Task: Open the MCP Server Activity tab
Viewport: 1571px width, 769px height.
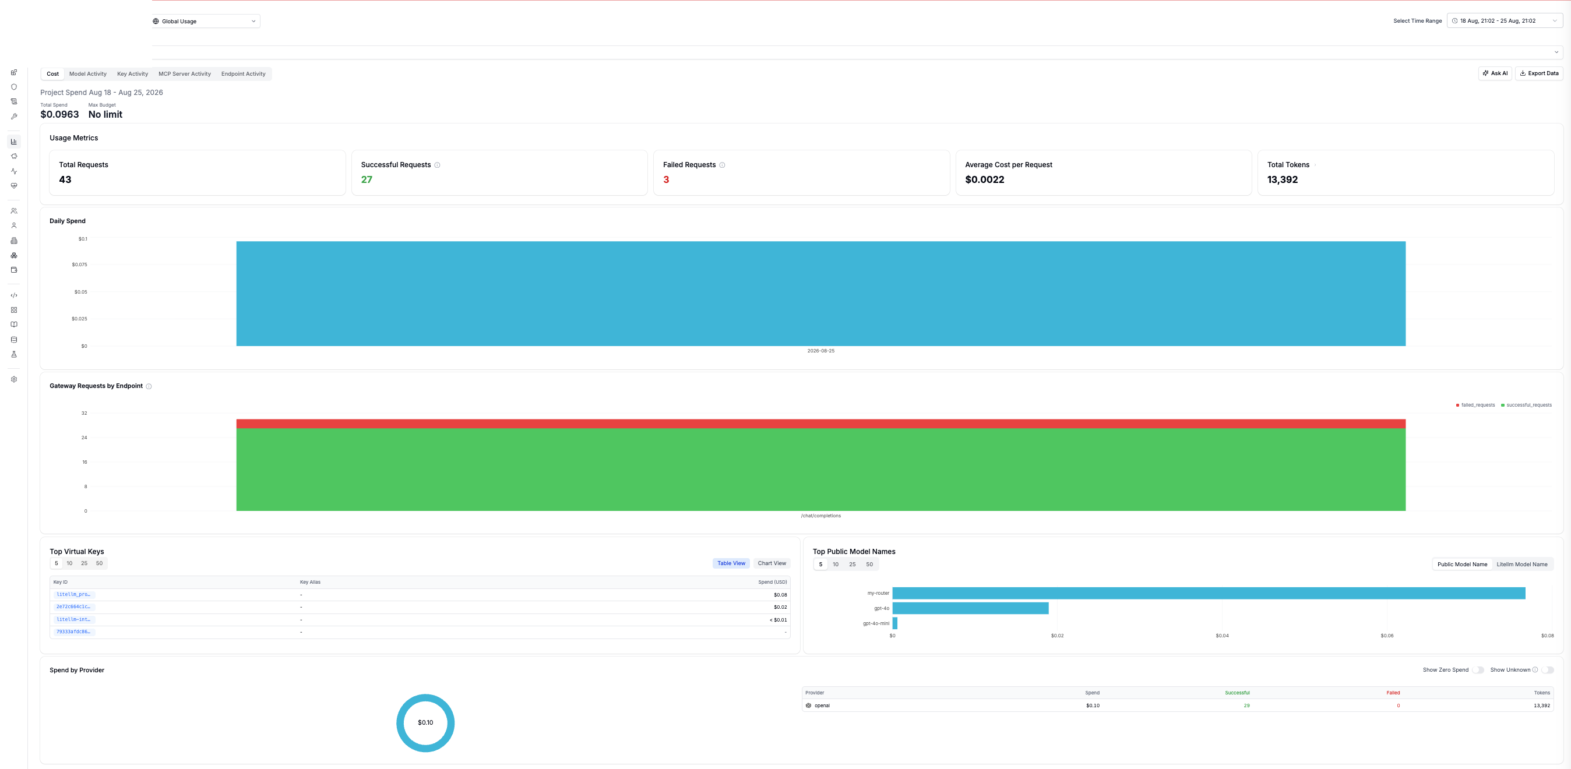Action: pos(185,75)
